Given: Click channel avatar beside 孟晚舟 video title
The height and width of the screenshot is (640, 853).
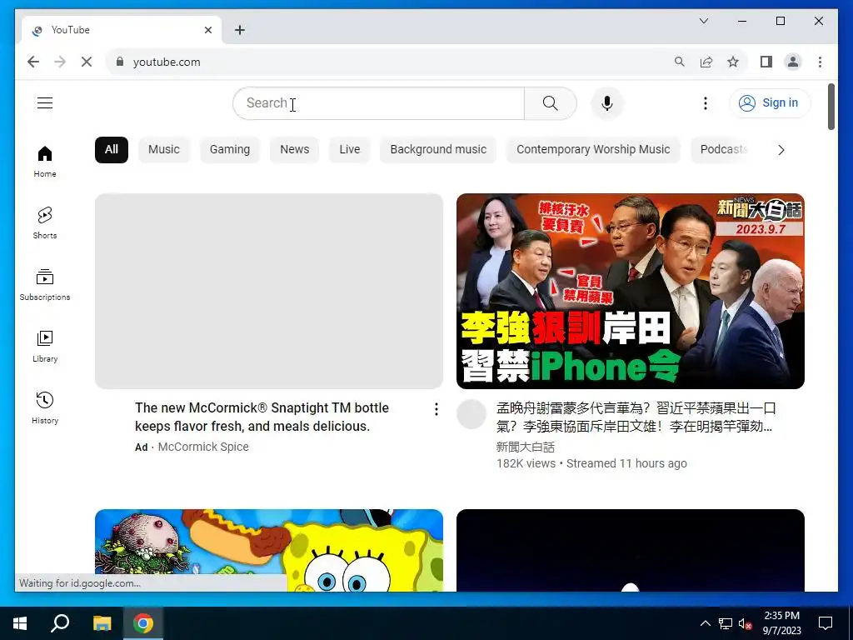Looking at the screenshot, I should coord(471,414).
